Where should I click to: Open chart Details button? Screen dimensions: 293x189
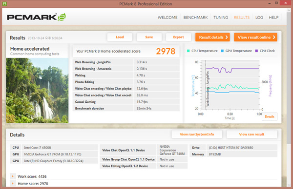270,117
